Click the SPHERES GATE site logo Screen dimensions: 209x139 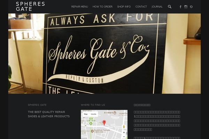(x=30, y=6)
